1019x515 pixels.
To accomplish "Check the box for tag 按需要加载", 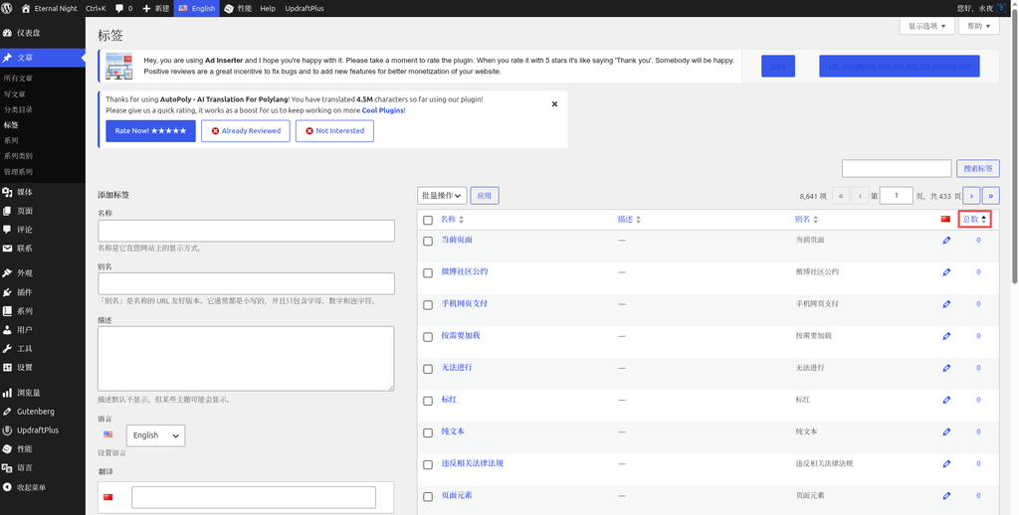I will tap(428, 336).
